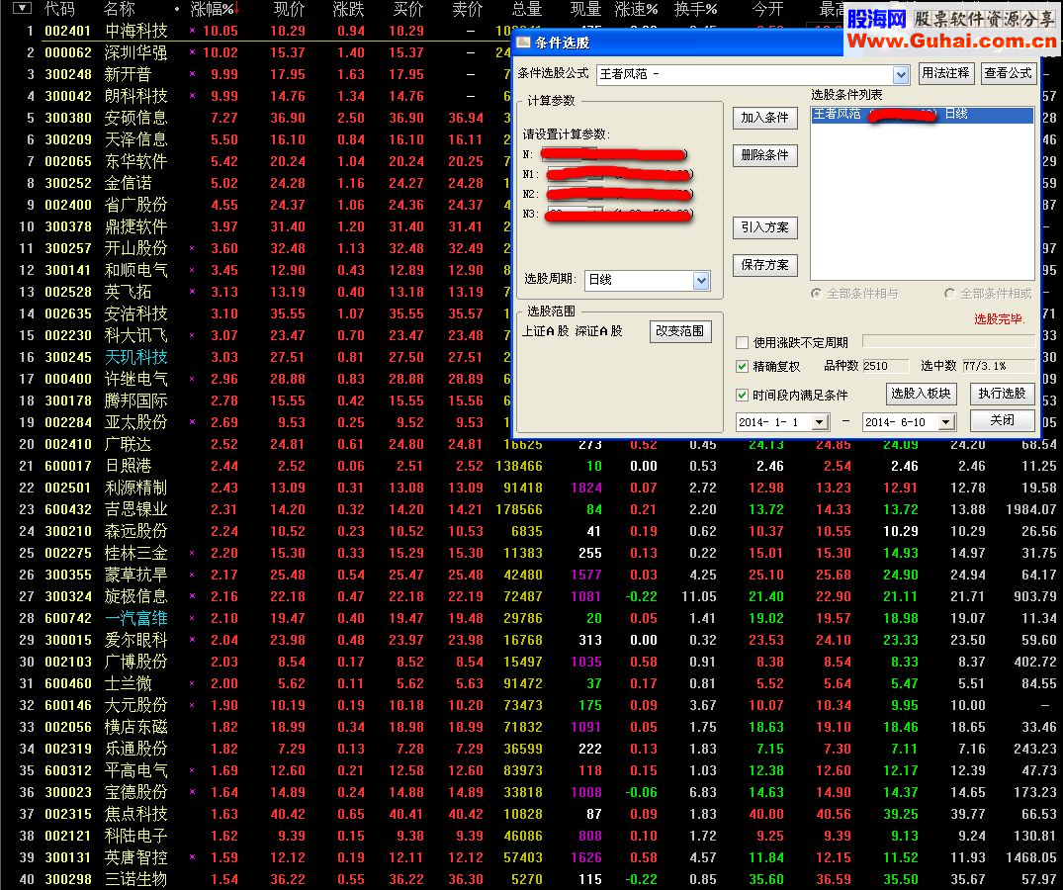Select stock 许继电气 in the list
Image resolution: width=1063 pixels, height=890 pixels.
136,379
